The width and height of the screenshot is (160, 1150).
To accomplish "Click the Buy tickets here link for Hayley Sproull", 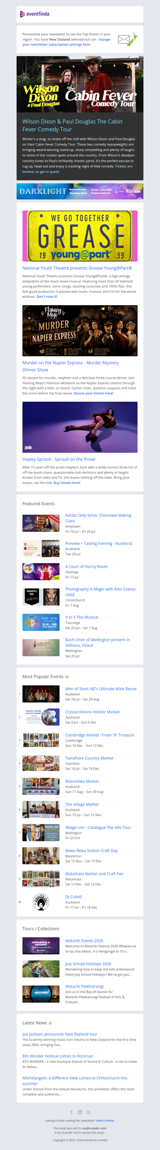I will tap(67, 483).
